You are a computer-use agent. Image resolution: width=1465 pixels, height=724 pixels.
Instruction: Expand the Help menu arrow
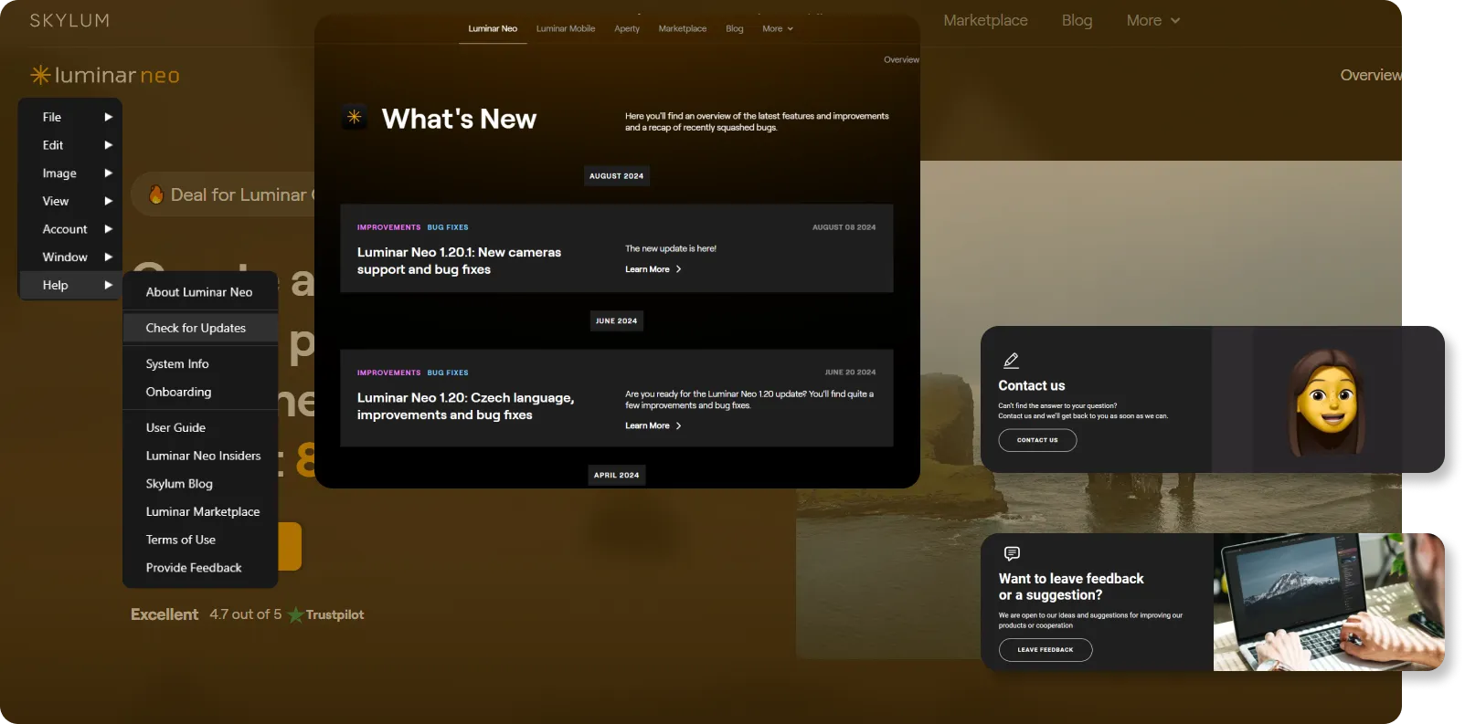tap(108, 285)
